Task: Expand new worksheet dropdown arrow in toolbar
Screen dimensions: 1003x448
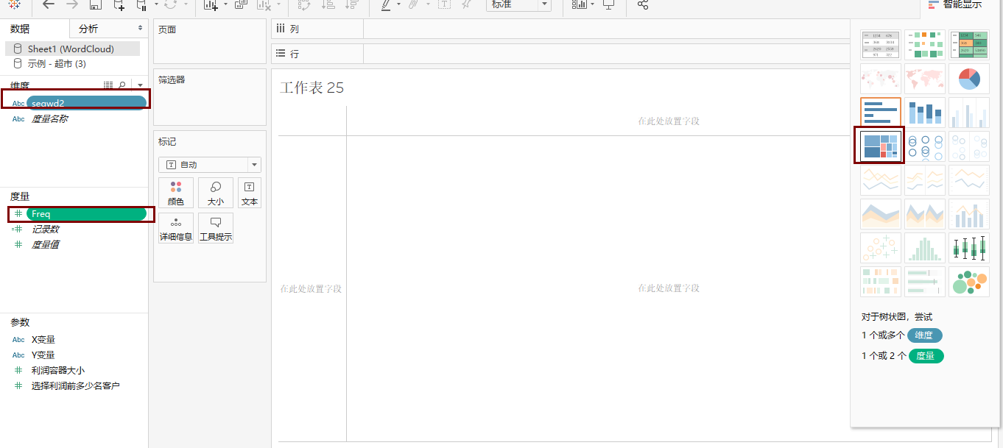Action: [x=224, y=4]
